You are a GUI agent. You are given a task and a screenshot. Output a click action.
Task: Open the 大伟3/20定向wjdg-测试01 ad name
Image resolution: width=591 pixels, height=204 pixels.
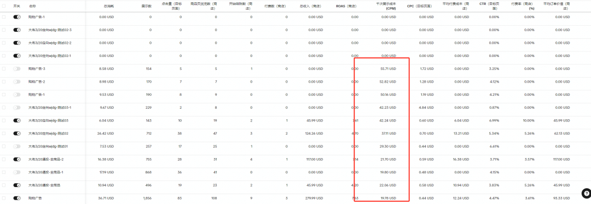[48, 147]
